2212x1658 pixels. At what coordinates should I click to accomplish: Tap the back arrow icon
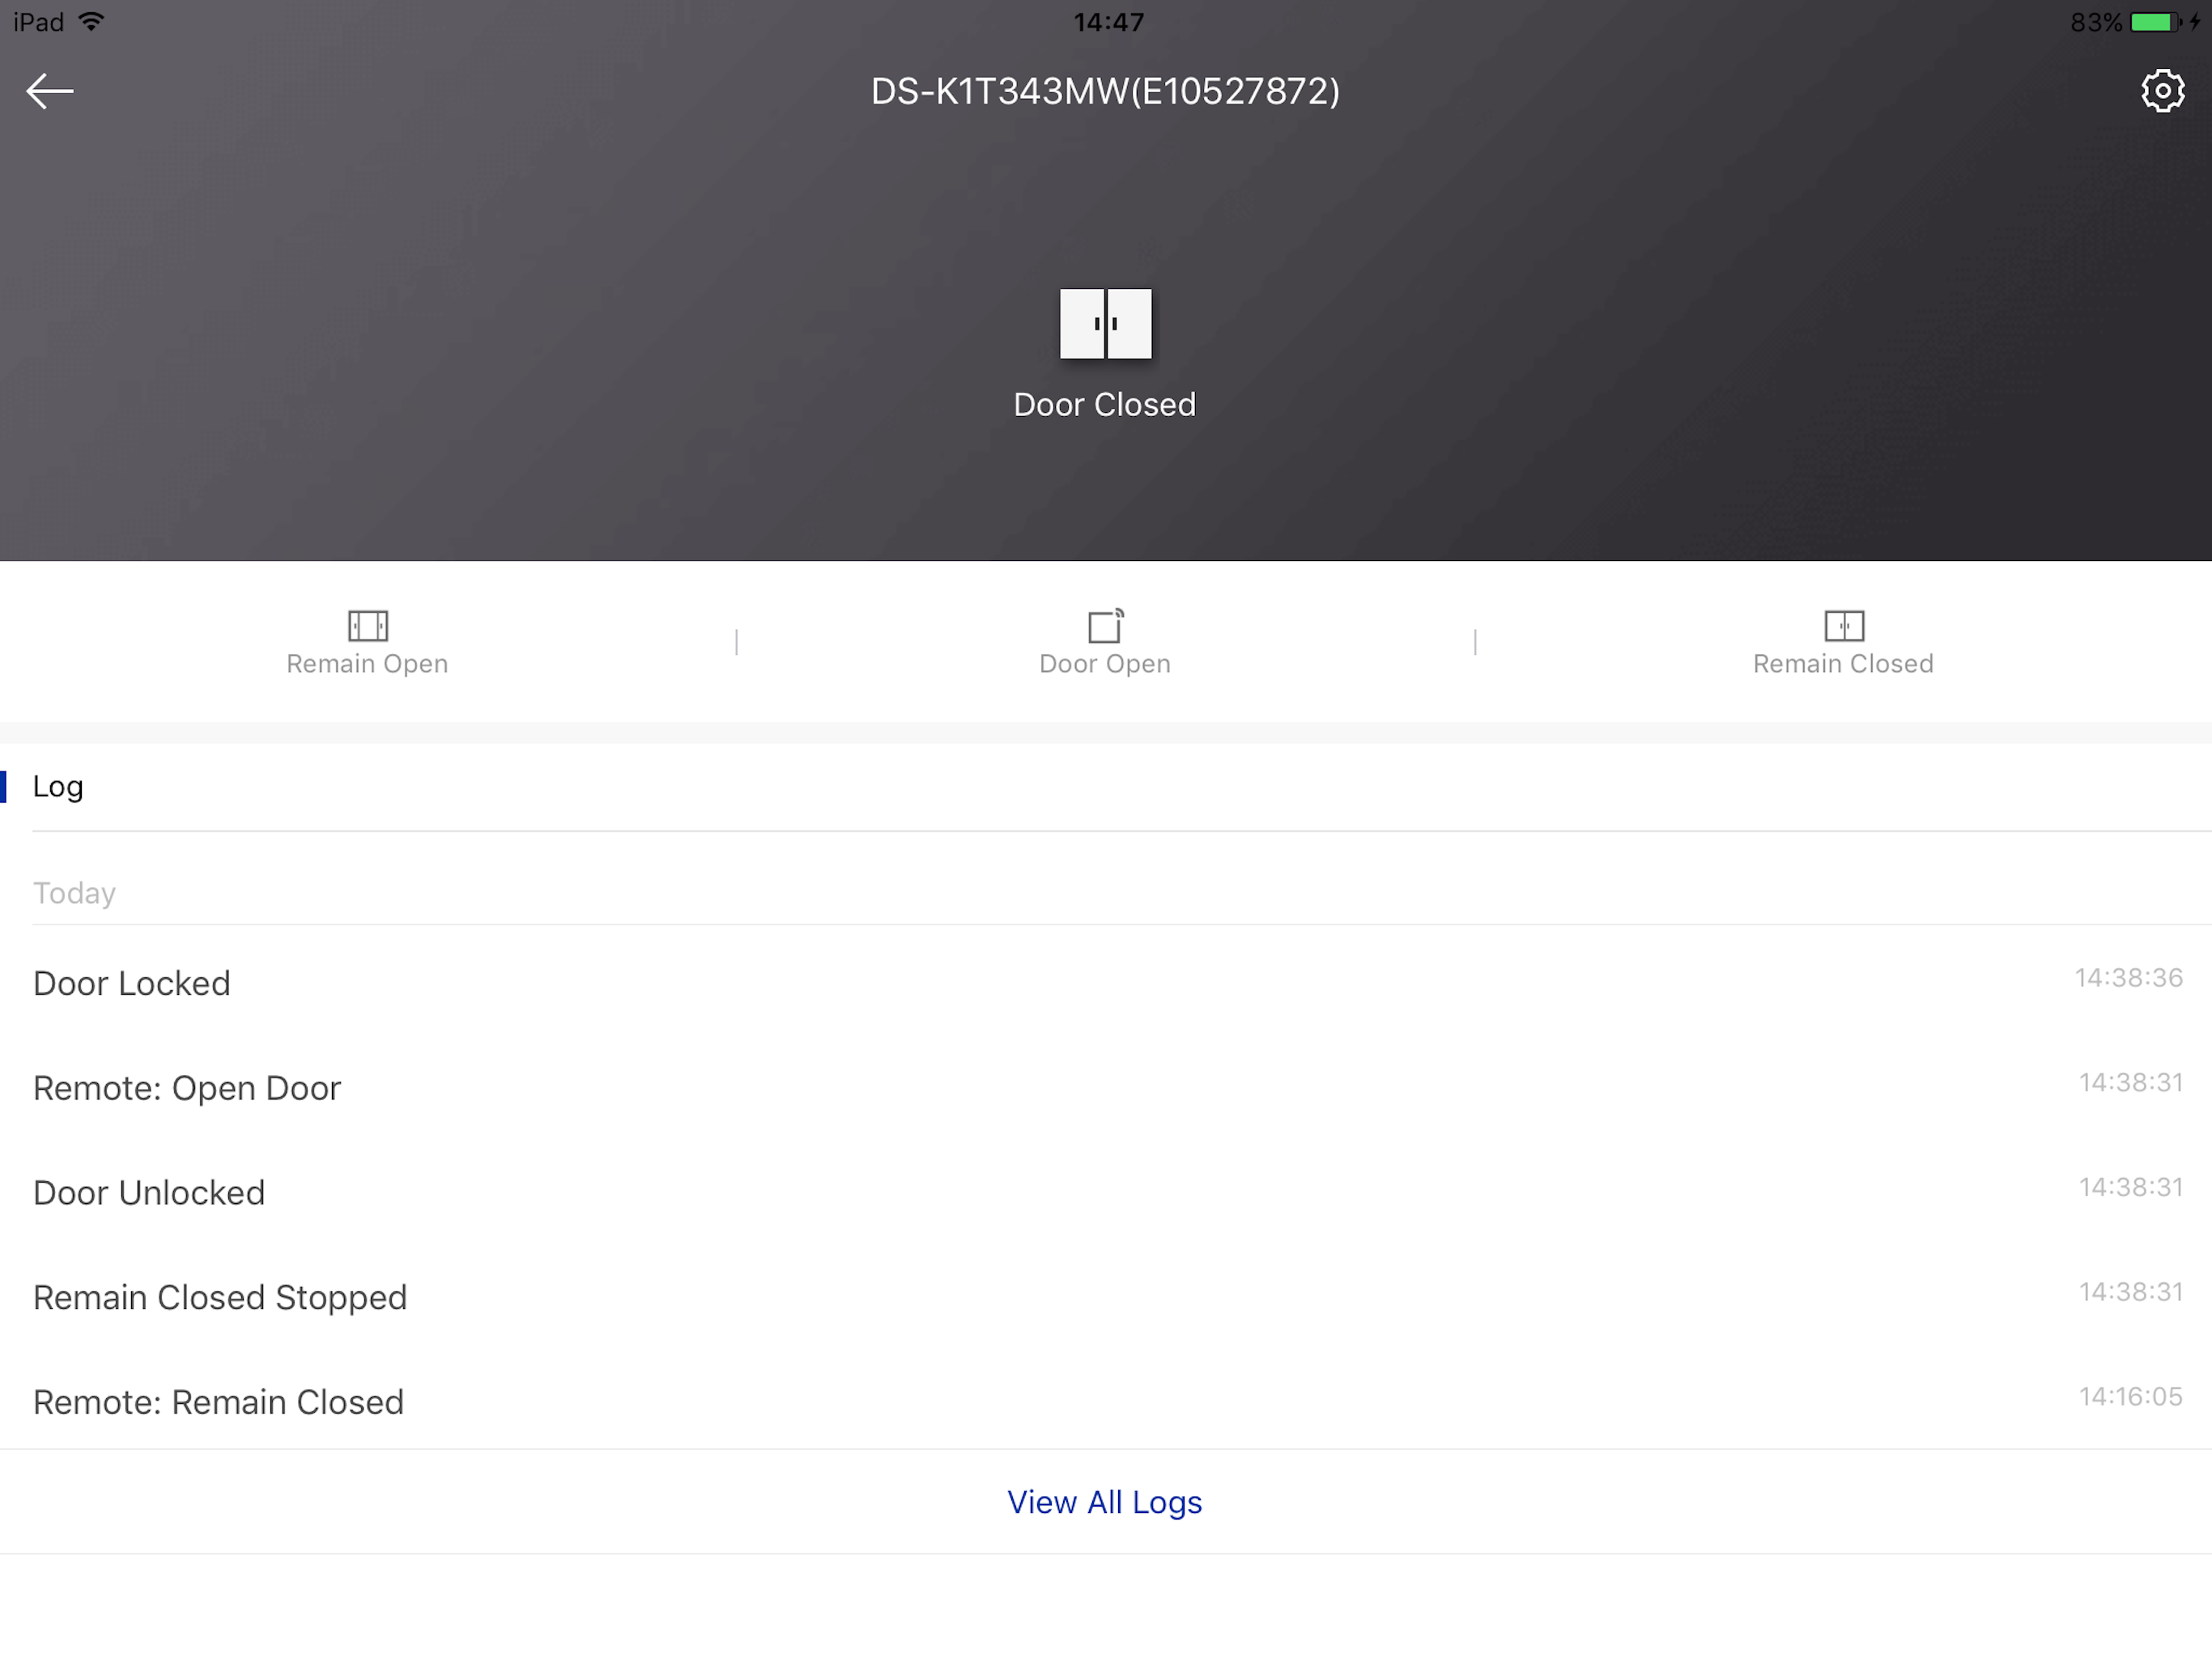(50, 91)
